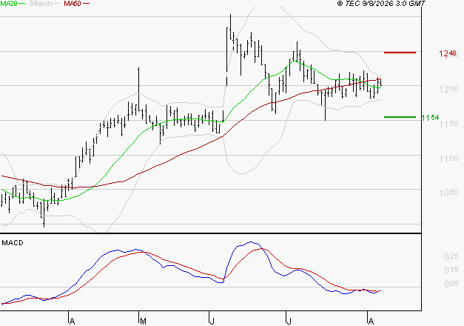Click the red resistance line marker

tap(400, 53)
